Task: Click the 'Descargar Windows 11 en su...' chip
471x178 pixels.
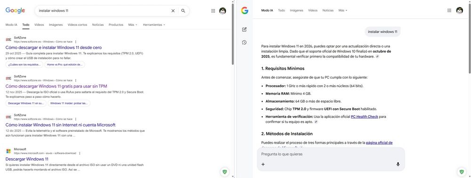Action: (26, 103)
